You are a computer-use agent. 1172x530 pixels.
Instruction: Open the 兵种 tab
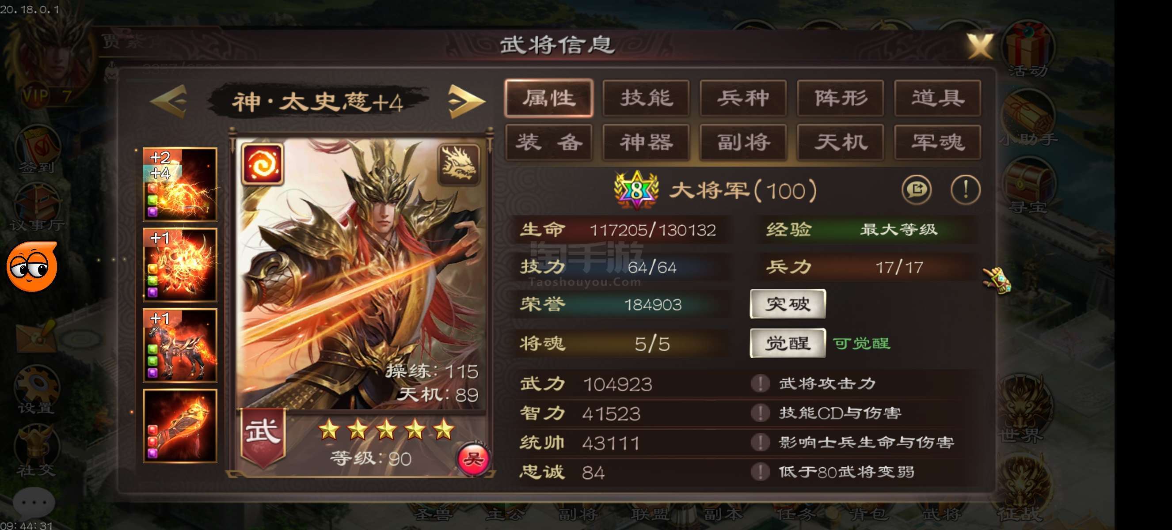point(743,98)
